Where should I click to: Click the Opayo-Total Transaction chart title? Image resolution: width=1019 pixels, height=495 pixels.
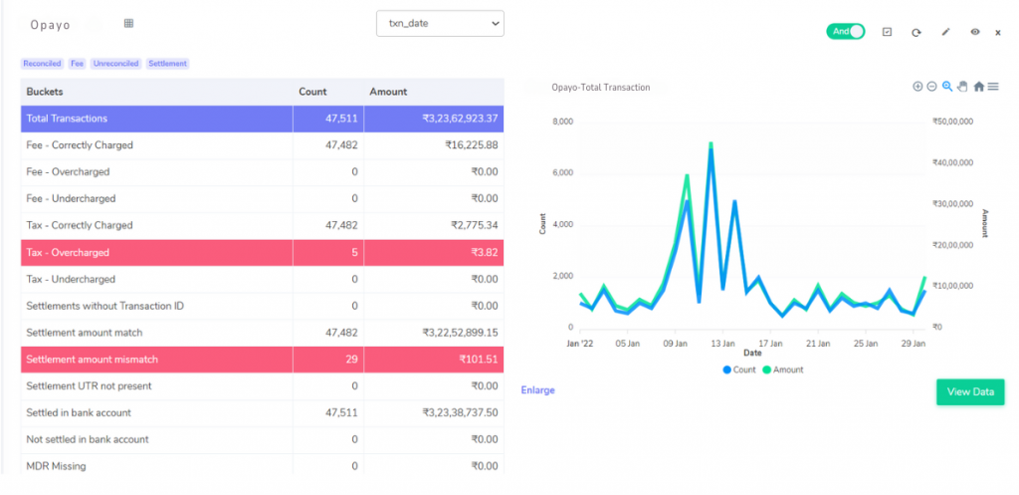(x=600, y=88)
